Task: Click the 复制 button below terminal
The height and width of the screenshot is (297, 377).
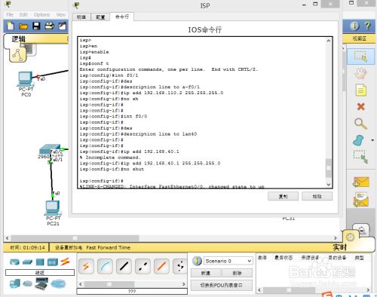Action: point(283,196)
